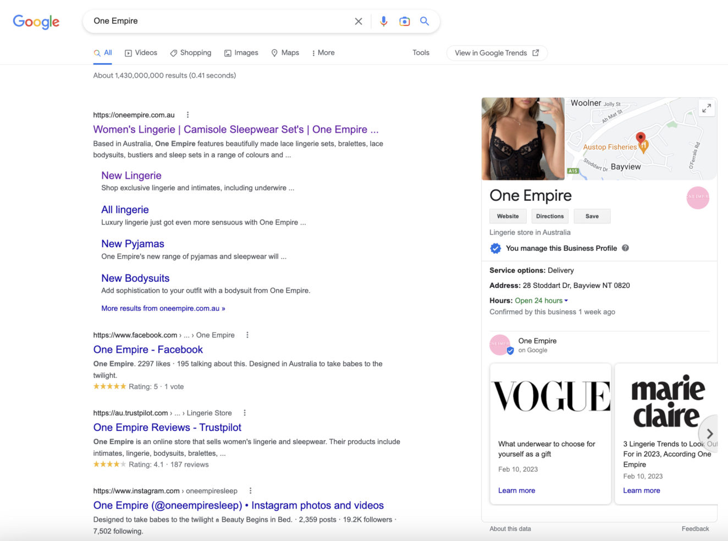
Task: Clear the search query with the X icon
Action: [x=358, y=21]
